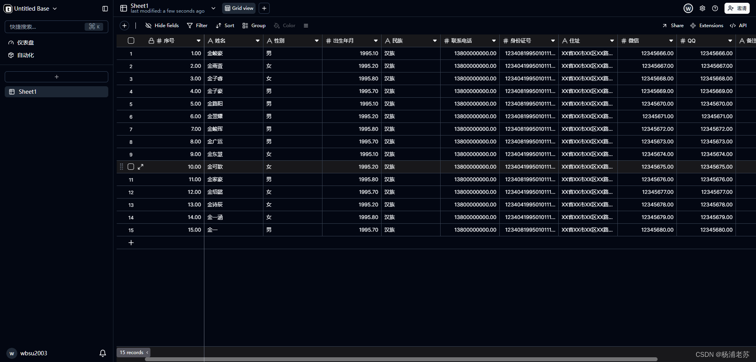
Task: Open the API link
Action: tap(738, 26)
